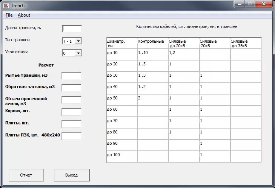Click the Кирпич result field

click(x=72, y=112)
